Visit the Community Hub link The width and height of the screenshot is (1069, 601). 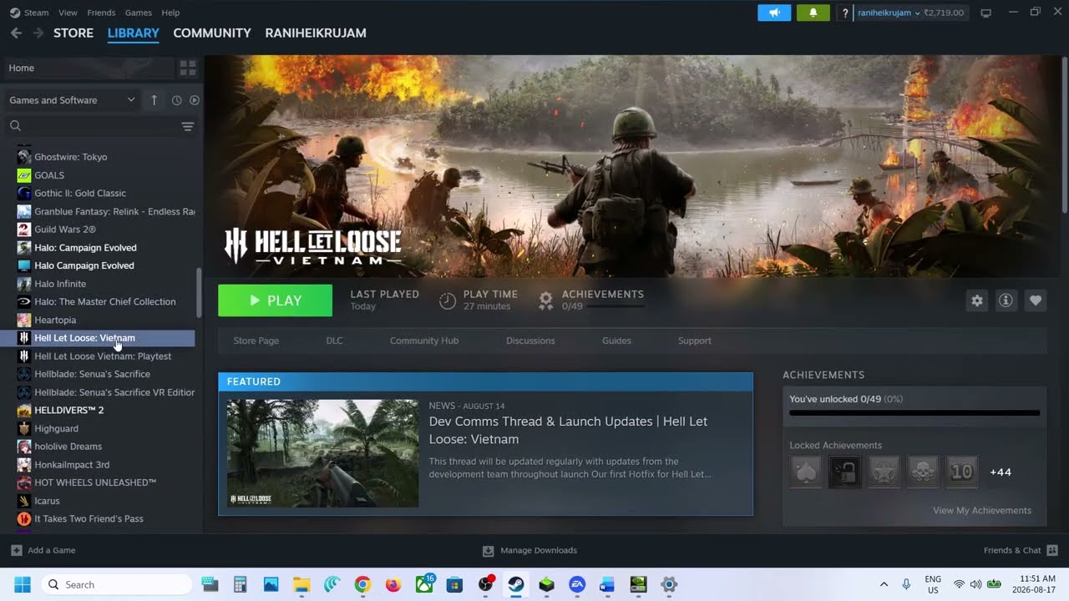coord(424,341)
